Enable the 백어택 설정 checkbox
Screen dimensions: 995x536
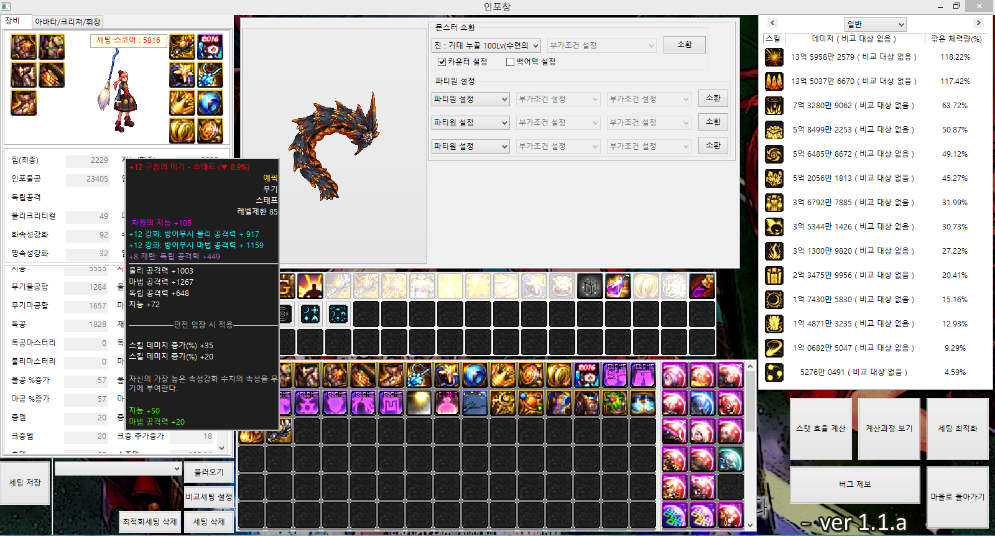tap(510, 62)
